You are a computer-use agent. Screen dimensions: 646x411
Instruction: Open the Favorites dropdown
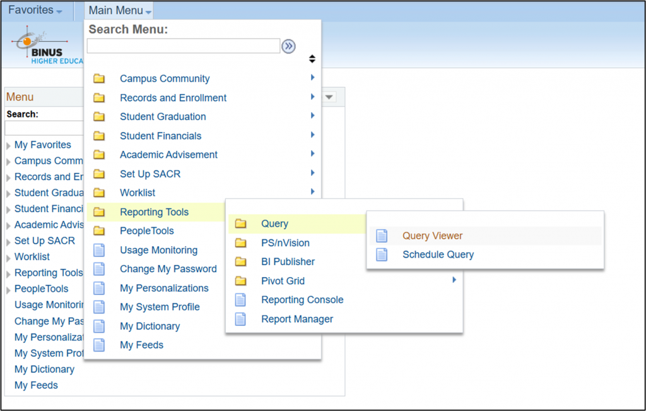click(35, 11)
